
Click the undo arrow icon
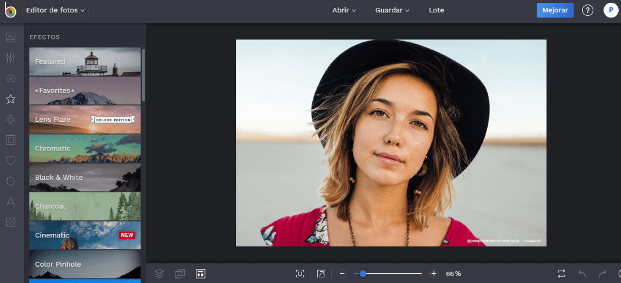[x=582, y=273]
